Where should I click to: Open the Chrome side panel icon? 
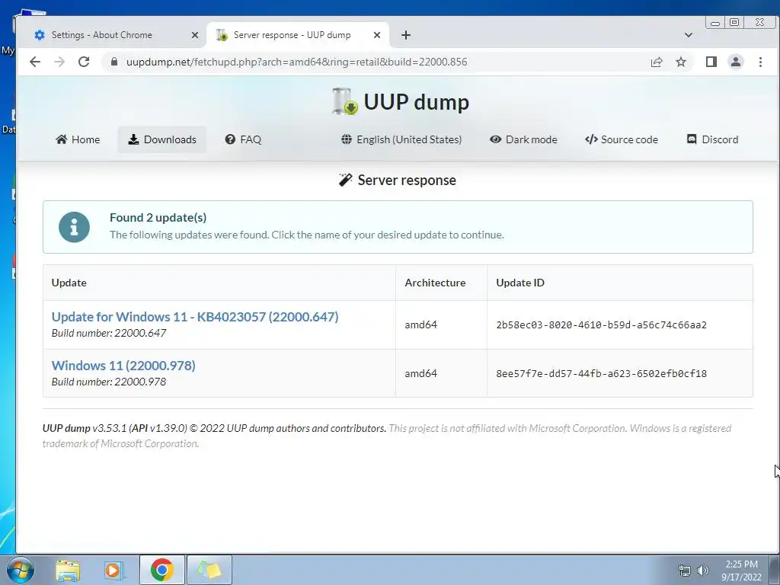(711, 62)
